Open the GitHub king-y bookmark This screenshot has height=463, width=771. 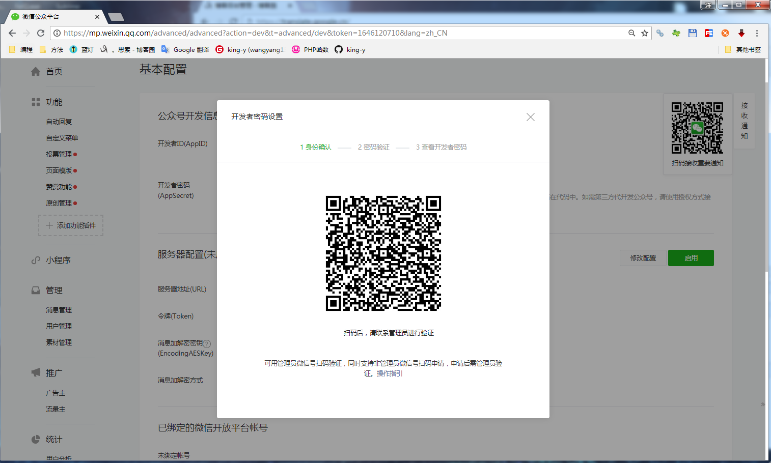tap(350, 49)
